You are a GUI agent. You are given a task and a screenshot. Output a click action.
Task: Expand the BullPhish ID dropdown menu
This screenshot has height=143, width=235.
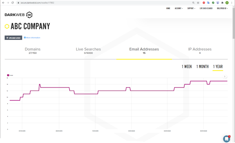pos(222,8)
